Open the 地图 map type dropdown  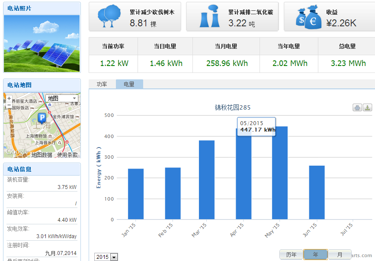(x=63, y=98)
